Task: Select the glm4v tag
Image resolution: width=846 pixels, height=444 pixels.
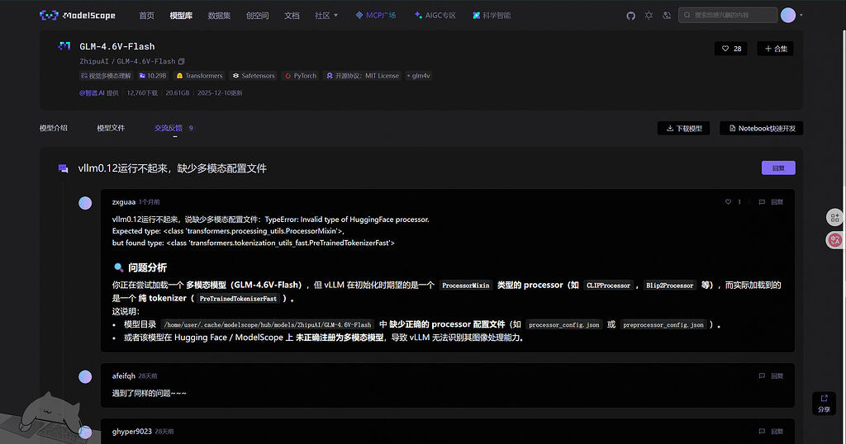Action: (x=419, y=76)
